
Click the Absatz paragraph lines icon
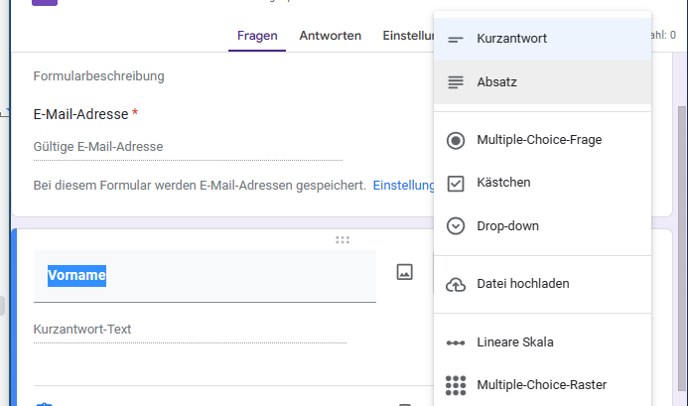[456, 82]
